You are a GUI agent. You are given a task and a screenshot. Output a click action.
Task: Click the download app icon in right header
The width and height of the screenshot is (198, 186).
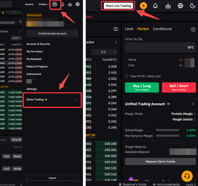(168, 6)
